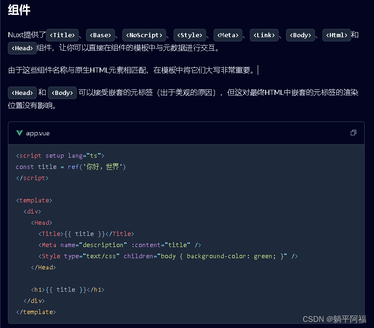
Task: Click the <Link> inline code badge
Action: (x=264, y=35)
